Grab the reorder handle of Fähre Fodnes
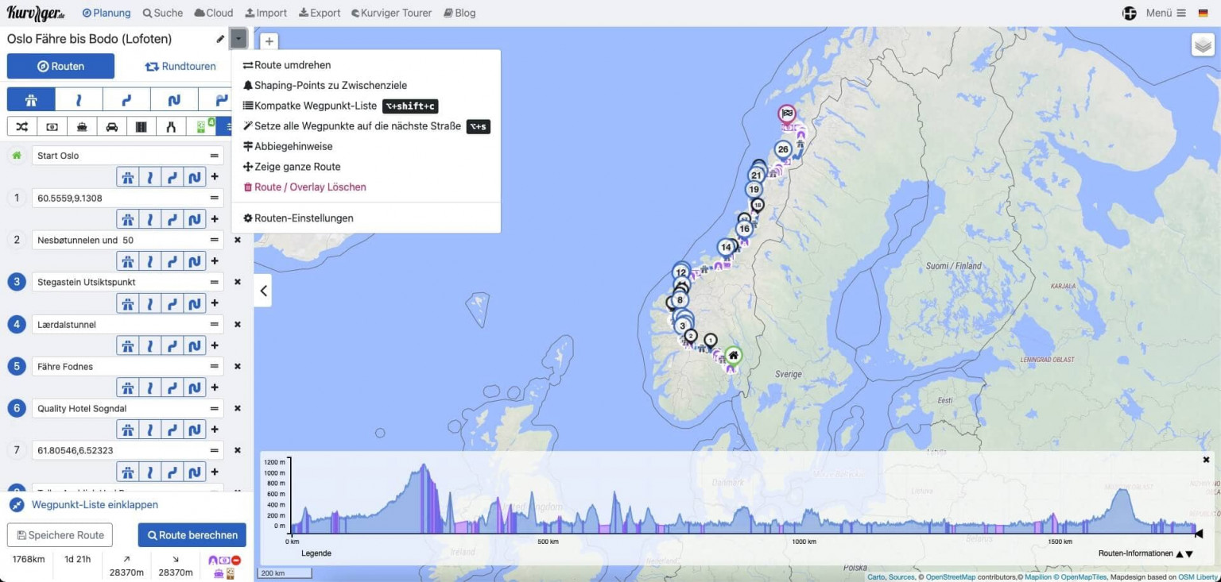 tap(214, 366)
